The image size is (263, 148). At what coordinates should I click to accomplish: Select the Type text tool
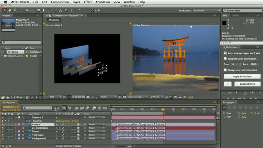point(49,10)
